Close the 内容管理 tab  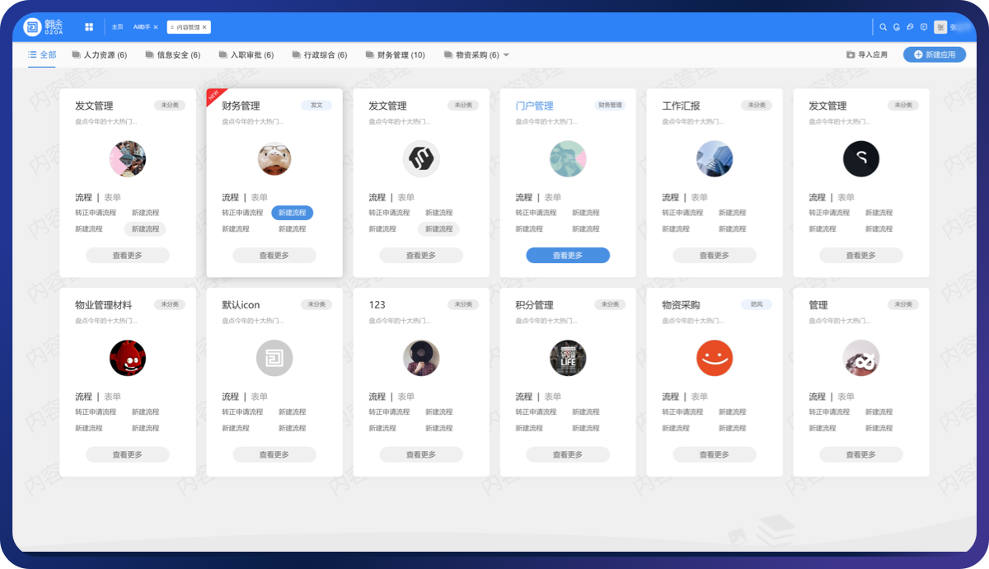pyautogui.click(x=205, y=27)
